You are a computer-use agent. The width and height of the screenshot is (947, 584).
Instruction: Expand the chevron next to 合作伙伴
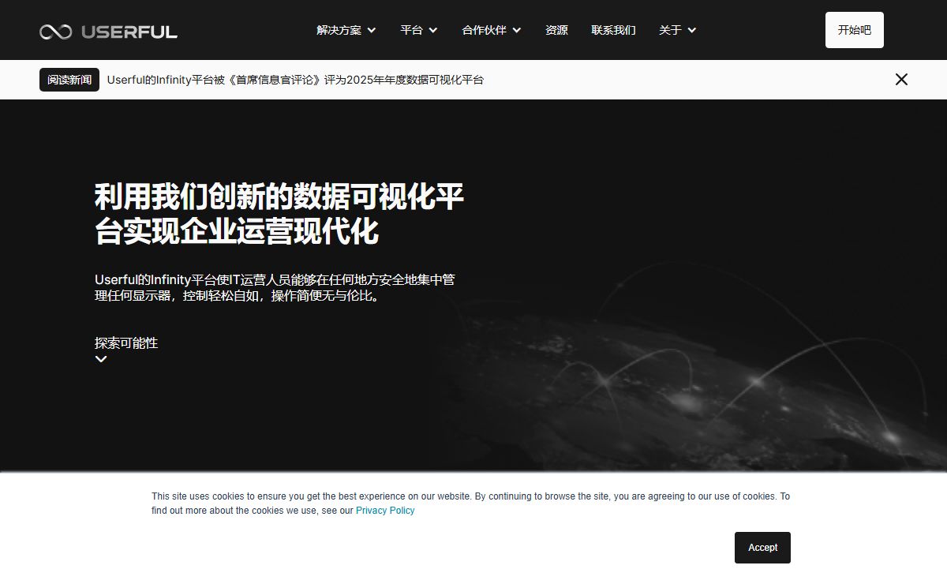pyautogui.click(x=517, y=31)
